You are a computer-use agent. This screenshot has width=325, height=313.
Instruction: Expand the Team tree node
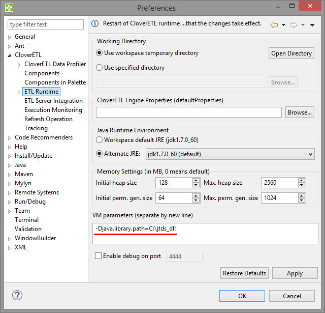tap(9, 211)
